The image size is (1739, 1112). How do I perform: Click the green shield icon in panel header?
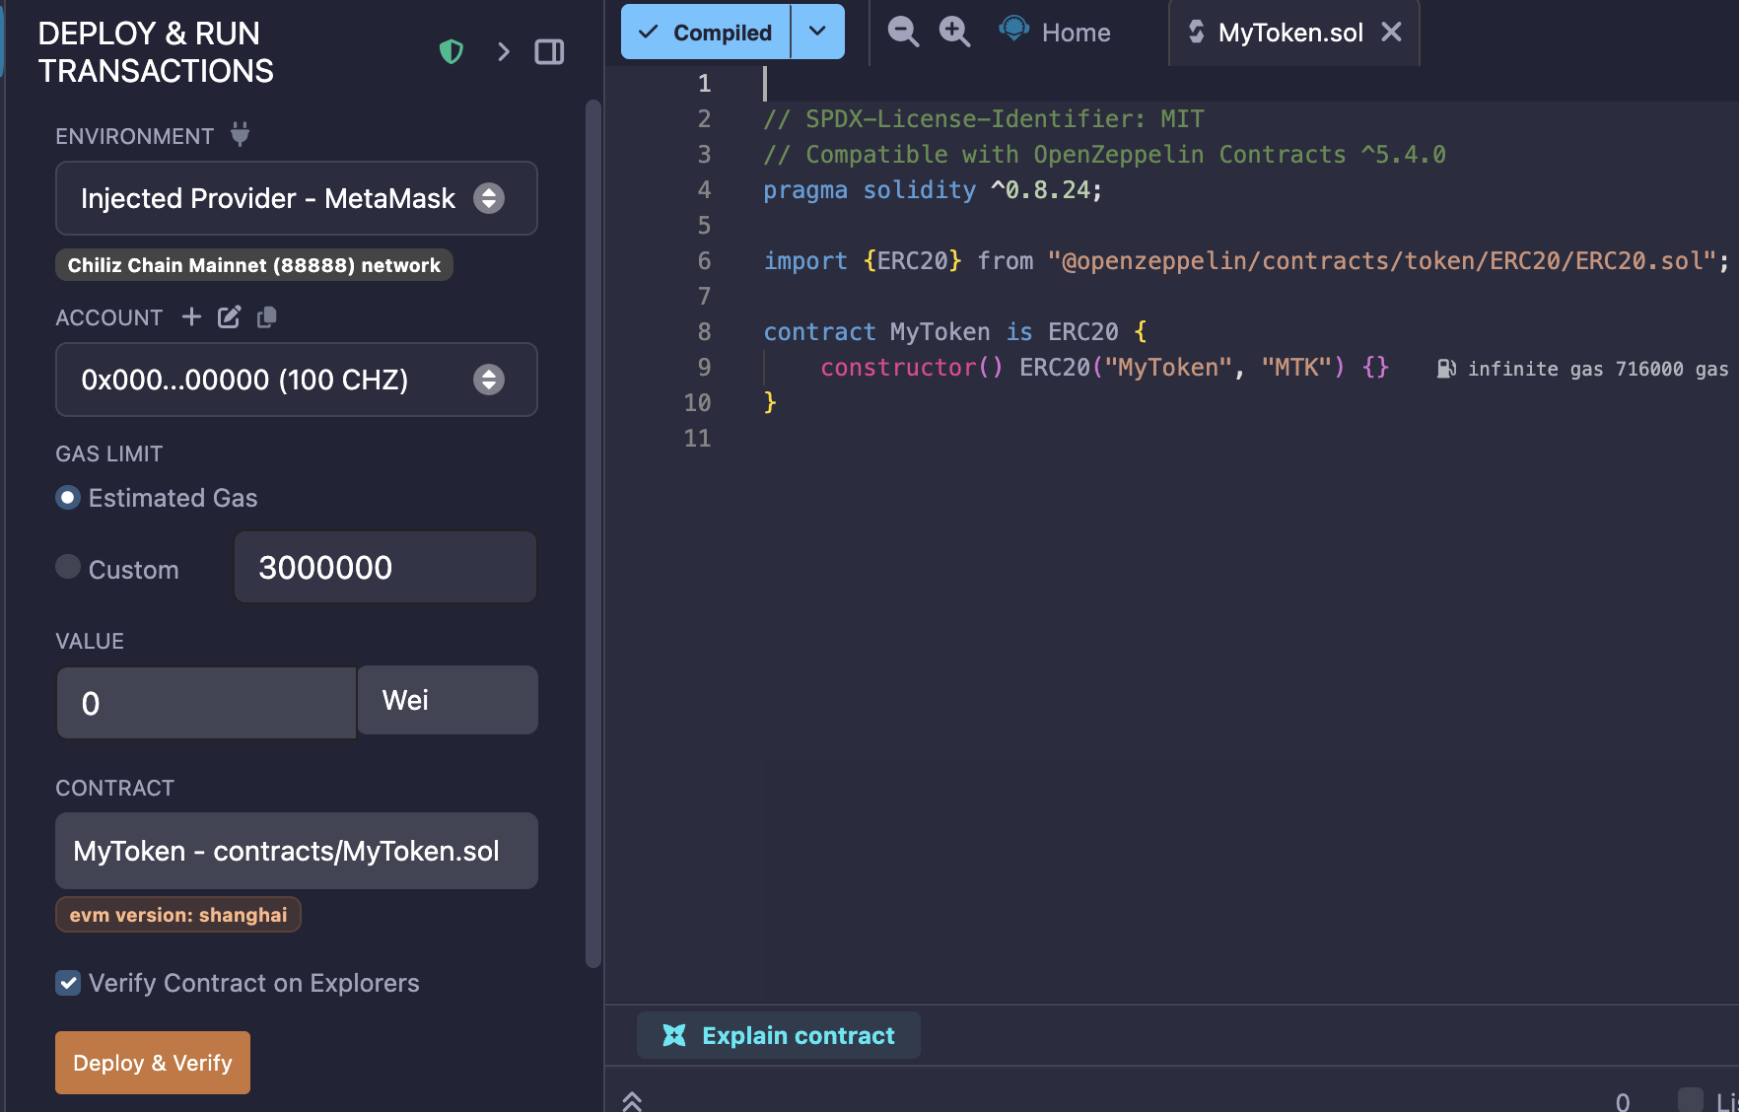[x=452, y=51]
